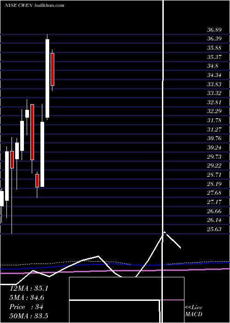Select the 32.81 price axis label
Viewport: 230px width, 323px height.
(x=214, y=102)
